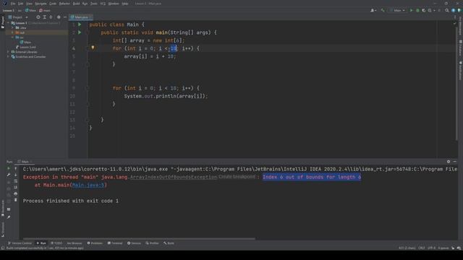Toggle the Bookmarks tool window stripe button
The width and height of the screenshot is (463, 260).
[3, 208]
